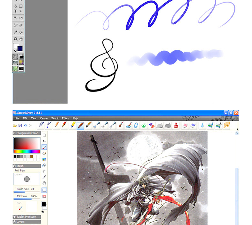Adjust the Brush Size slider
Viewport: 252px width, 225px height.
click(x=27, y=192)
